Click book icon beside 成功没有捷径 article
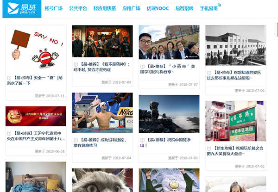Viewport: 278px width, 192px height. point(76,139)
